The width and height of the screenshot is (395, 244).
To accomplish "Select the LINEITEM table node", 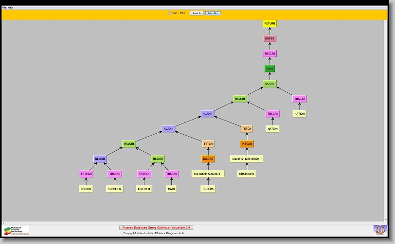I will [x=144, y=189].
